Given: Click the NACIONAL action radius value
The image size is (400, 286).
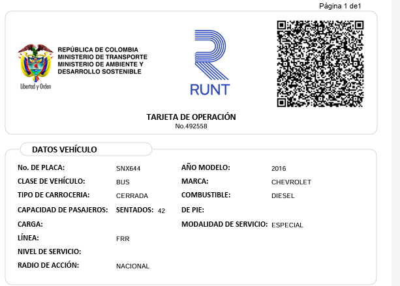Looking at the screenshot, I should click(x=132, y=266).
